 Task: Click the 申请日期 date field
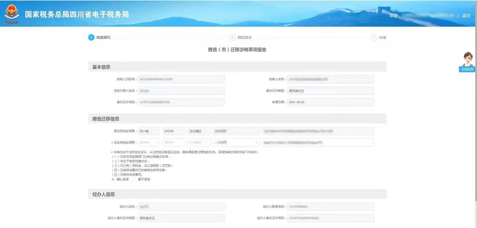pos(330,102)
